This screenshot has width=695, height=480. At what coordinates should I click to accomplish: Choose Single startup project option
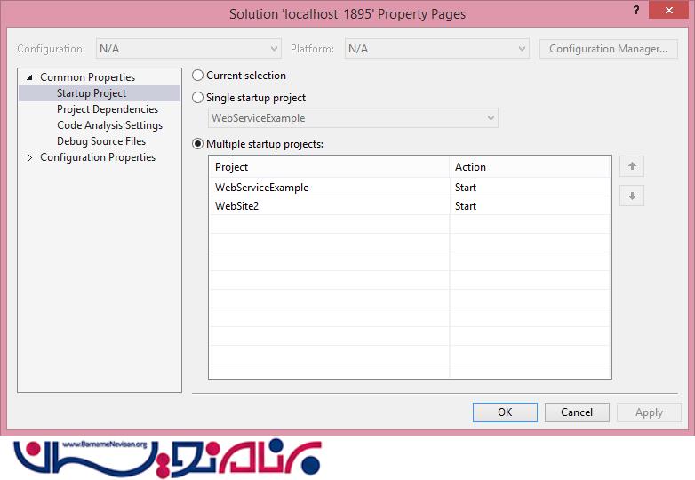[x=198, y=98]
